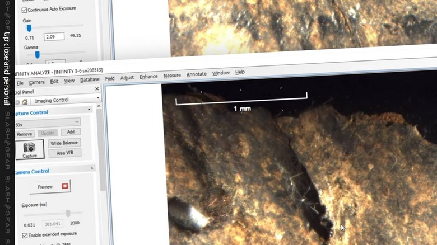
Task: Open the Enhance menu
Action: pos(148,77)
